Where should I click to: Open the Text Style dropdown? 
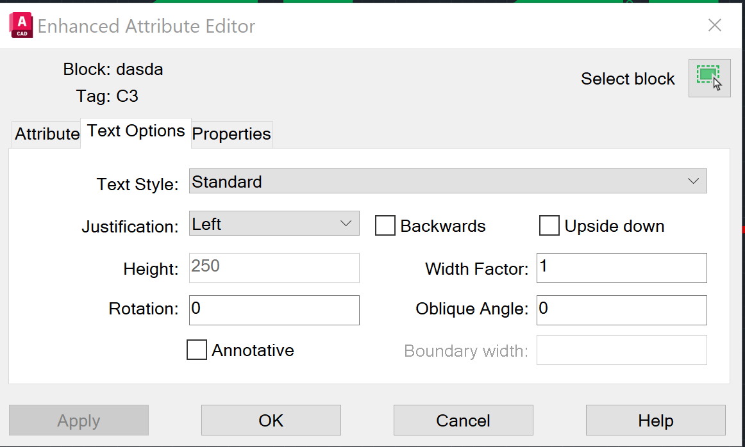pos(693,181)
